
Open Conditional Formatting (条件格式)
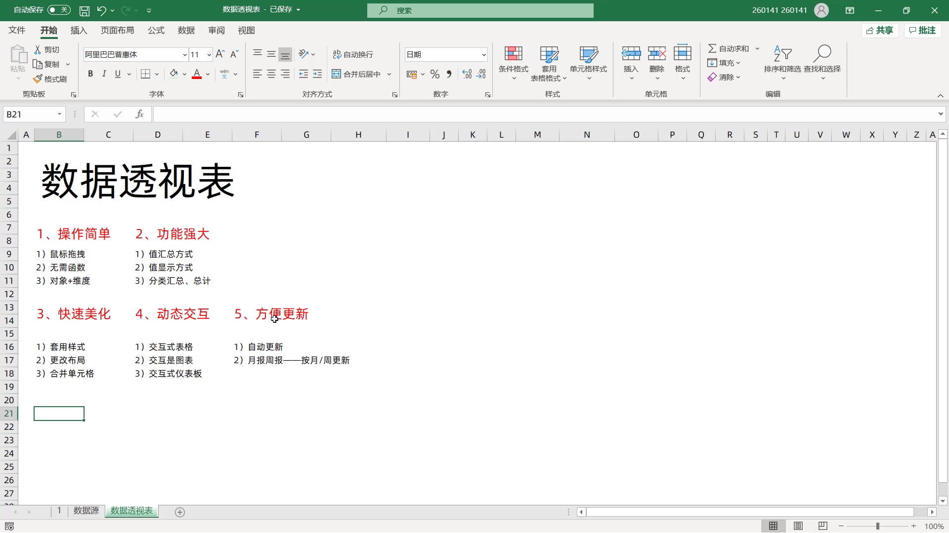click(514, 63)
